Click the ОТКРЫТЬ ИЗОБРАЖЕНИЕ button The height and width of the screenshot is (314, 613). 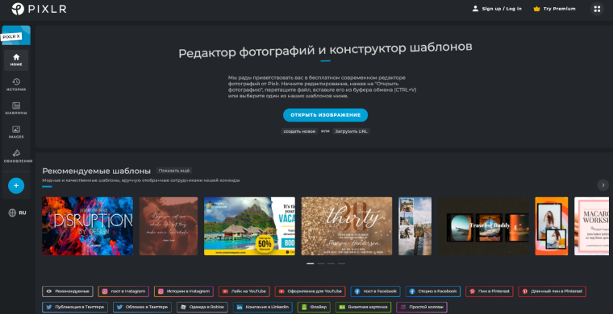[x=325, y=115]
